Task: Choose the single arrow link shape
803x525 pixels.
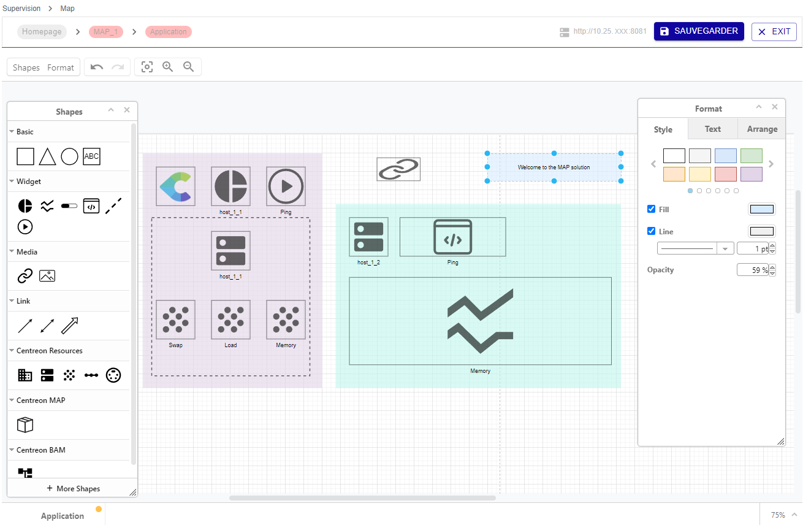Action: tap(25, 326)
